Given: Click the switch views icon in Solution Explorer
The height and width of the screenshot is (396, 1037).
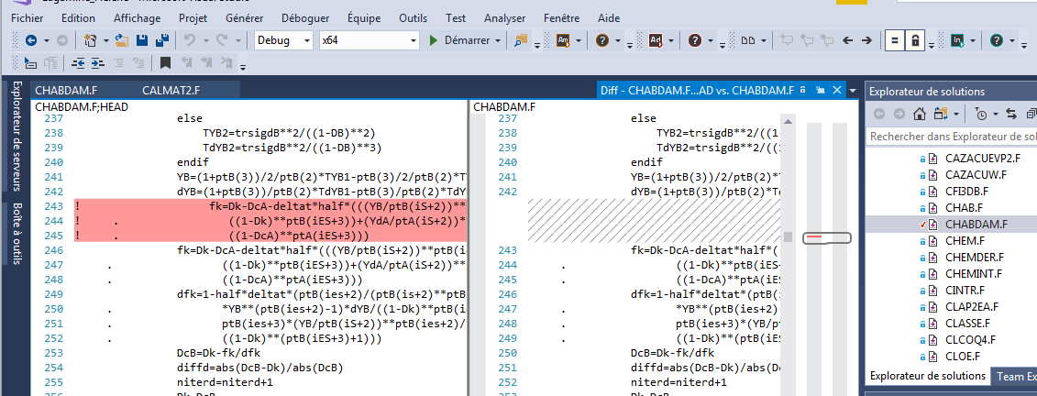Looking at the screenshot, I should click(940, 114).
